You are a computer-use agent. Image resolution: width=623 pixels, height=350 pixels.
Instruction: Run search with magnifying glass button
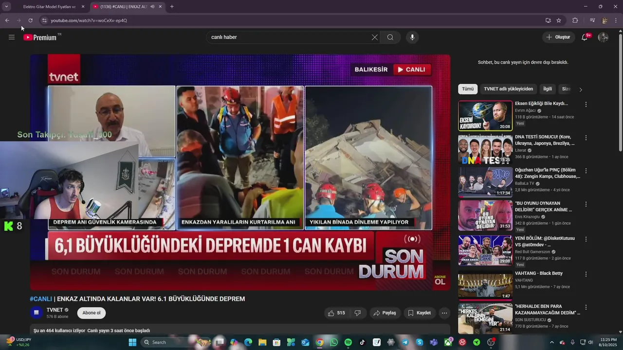pos(390,37)
